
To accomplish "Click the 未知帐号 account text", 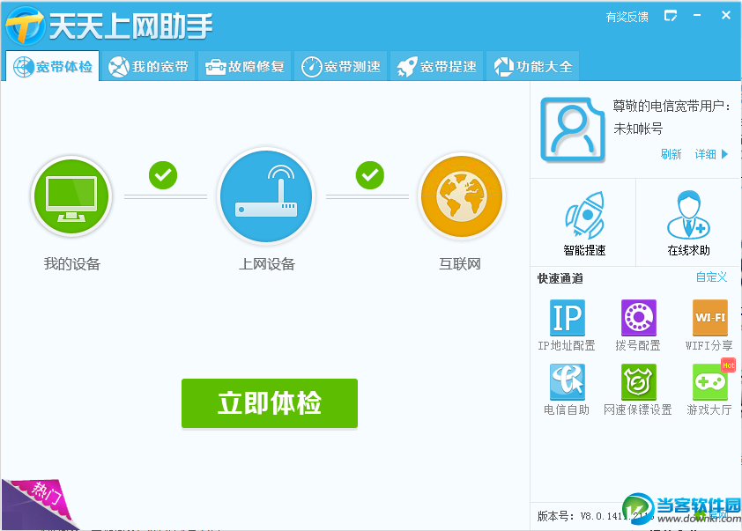I will point(638,129).
